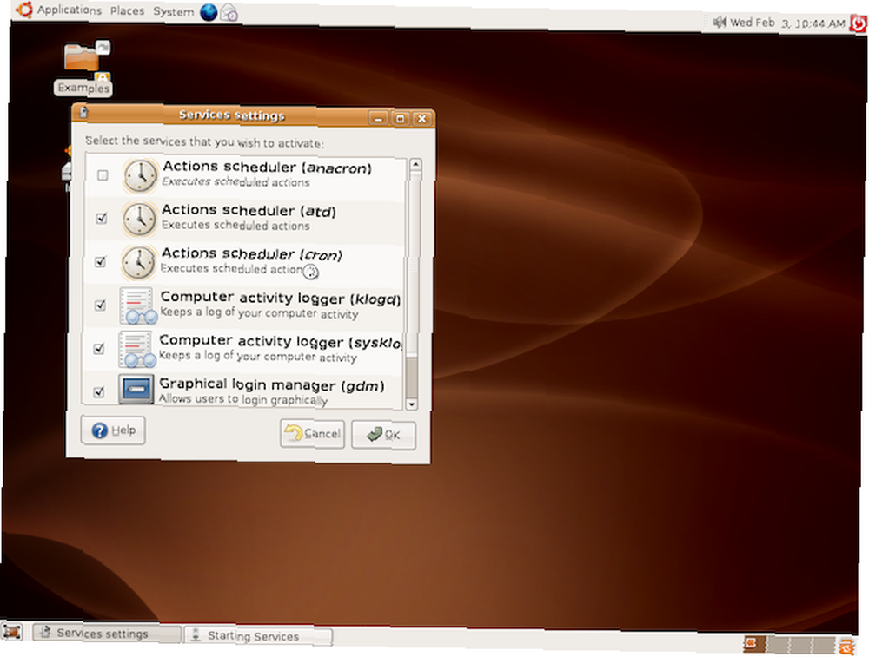Click the sysklogd log document icon

(x=137, y=349)
